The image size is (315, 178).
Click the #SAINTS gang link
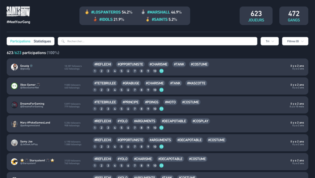tap(160, 19)
